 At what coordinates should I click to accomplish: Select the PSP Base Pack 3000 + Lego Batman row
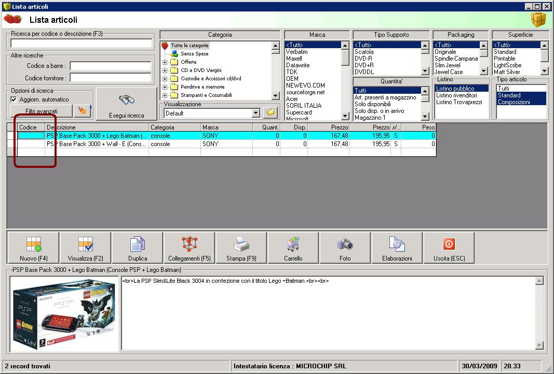(x=222, y=136)
